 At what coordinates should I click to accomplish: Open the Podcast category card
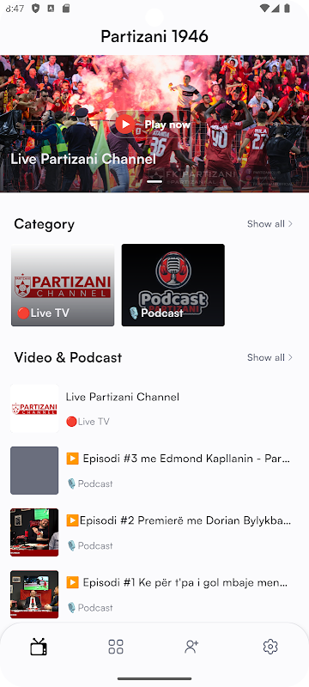173,285
